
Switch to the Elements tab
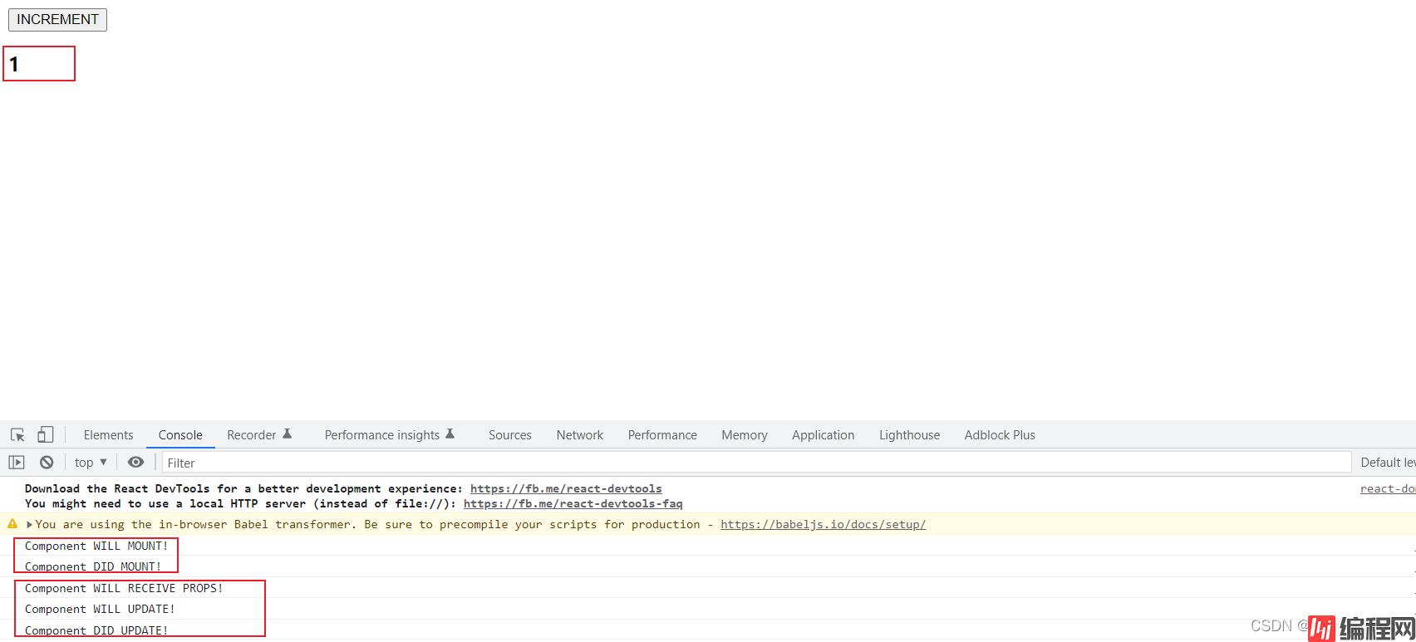pos(108,435)
